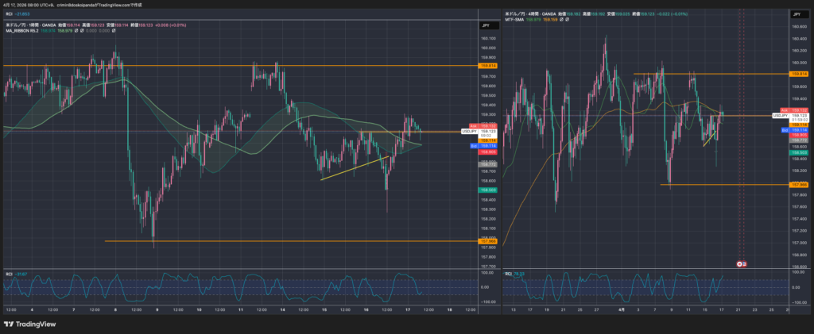Click the USDJPY symbol tag on right chart
The image size is (814, 334).
pos(780,116)
